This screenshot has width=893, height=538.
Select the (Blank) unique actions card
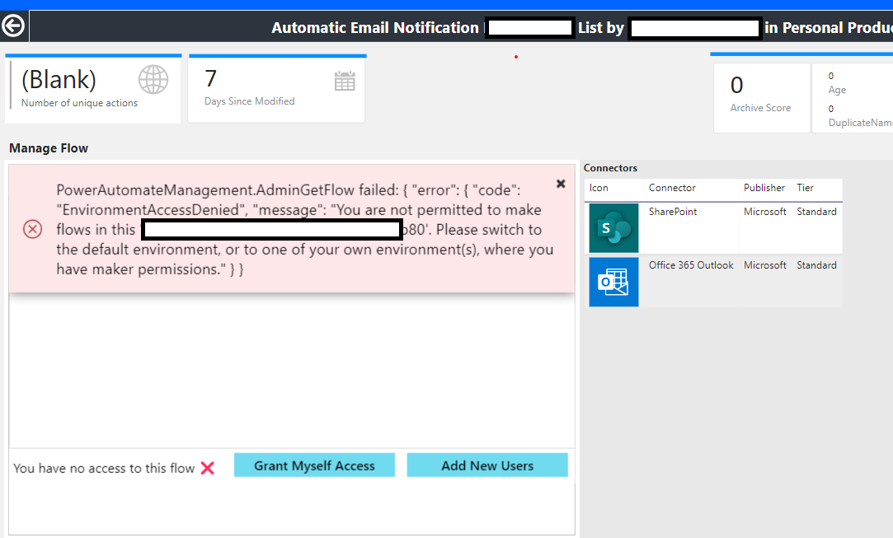coord(93,88)
